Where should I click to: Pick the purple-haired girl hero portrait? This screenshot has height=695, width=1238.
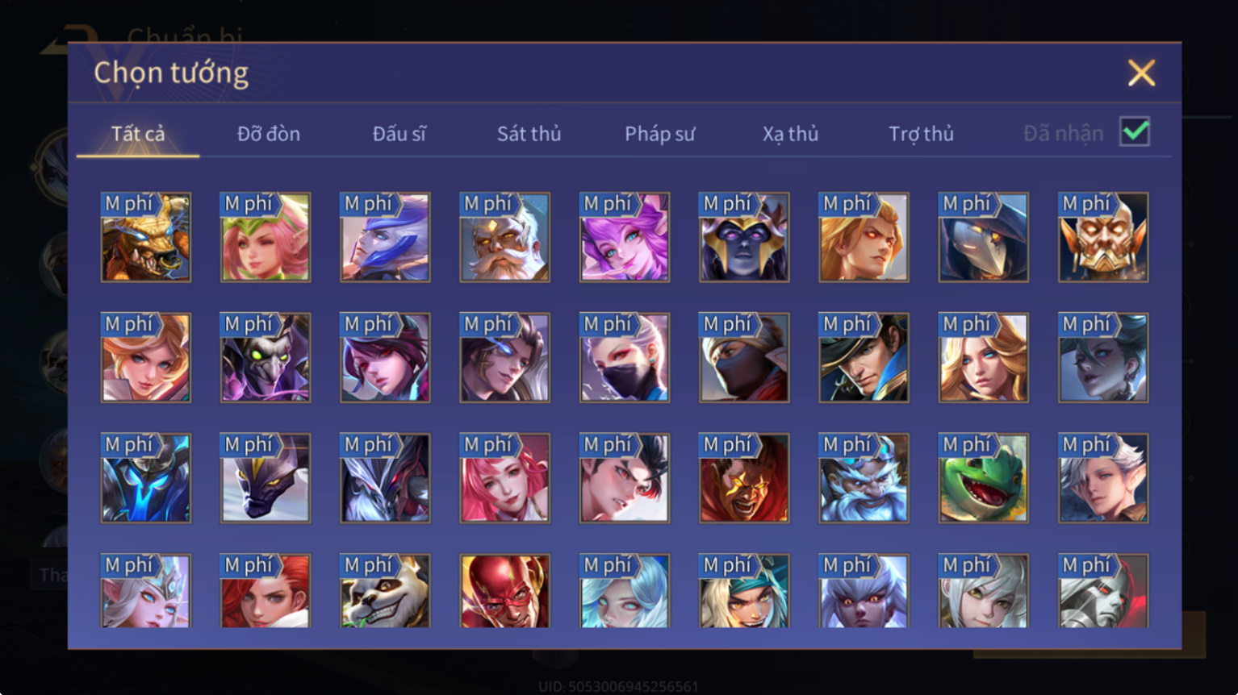(624, 237)
